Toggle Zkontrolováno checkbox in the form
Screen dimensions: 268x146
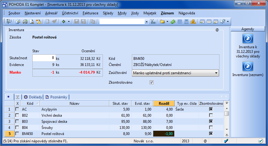[151, 82]
